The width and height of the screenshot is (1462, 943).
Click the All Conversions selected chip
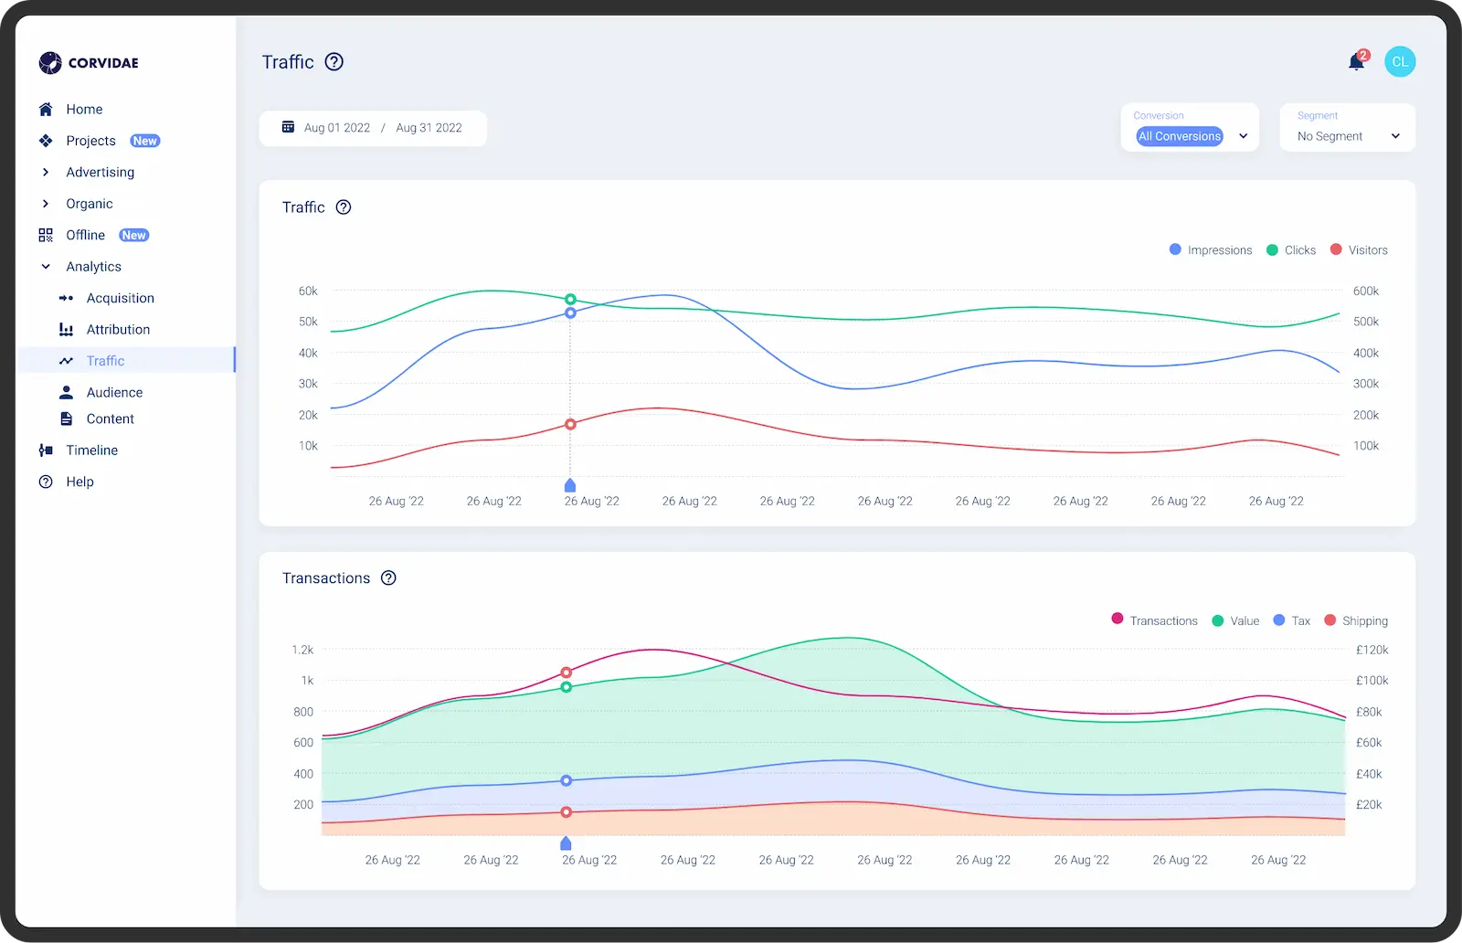[1180, 136]
